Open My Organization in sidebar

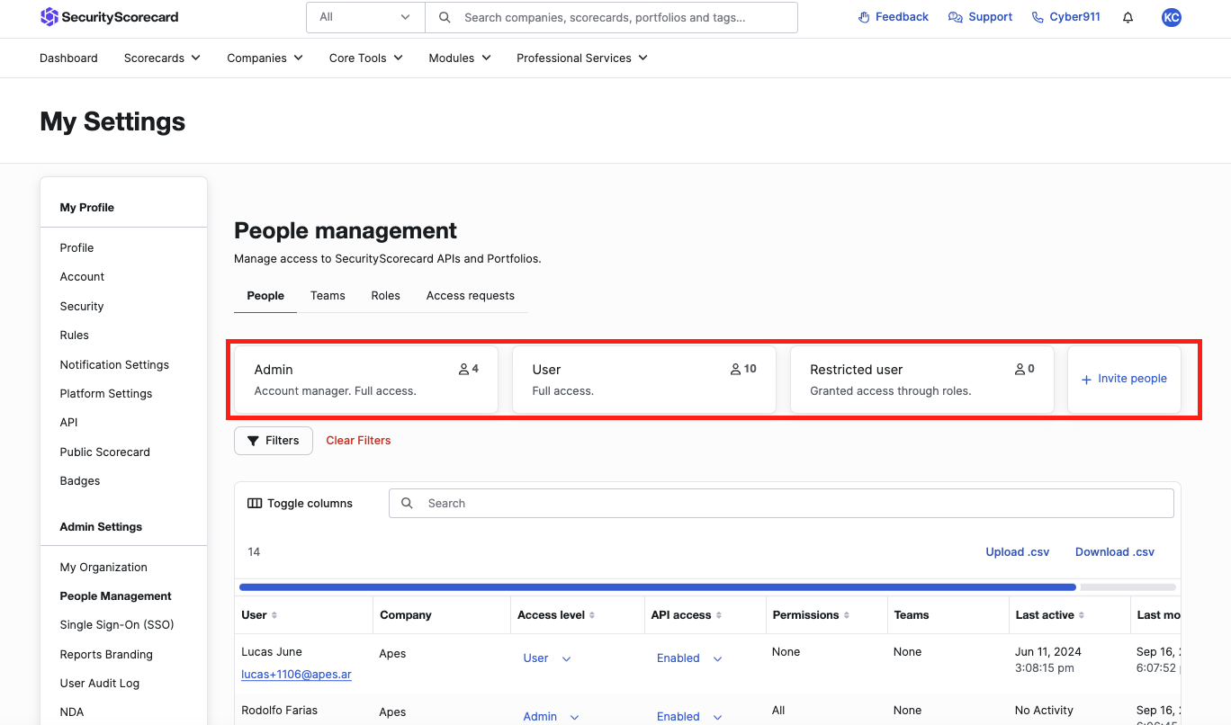pos(103,567)
